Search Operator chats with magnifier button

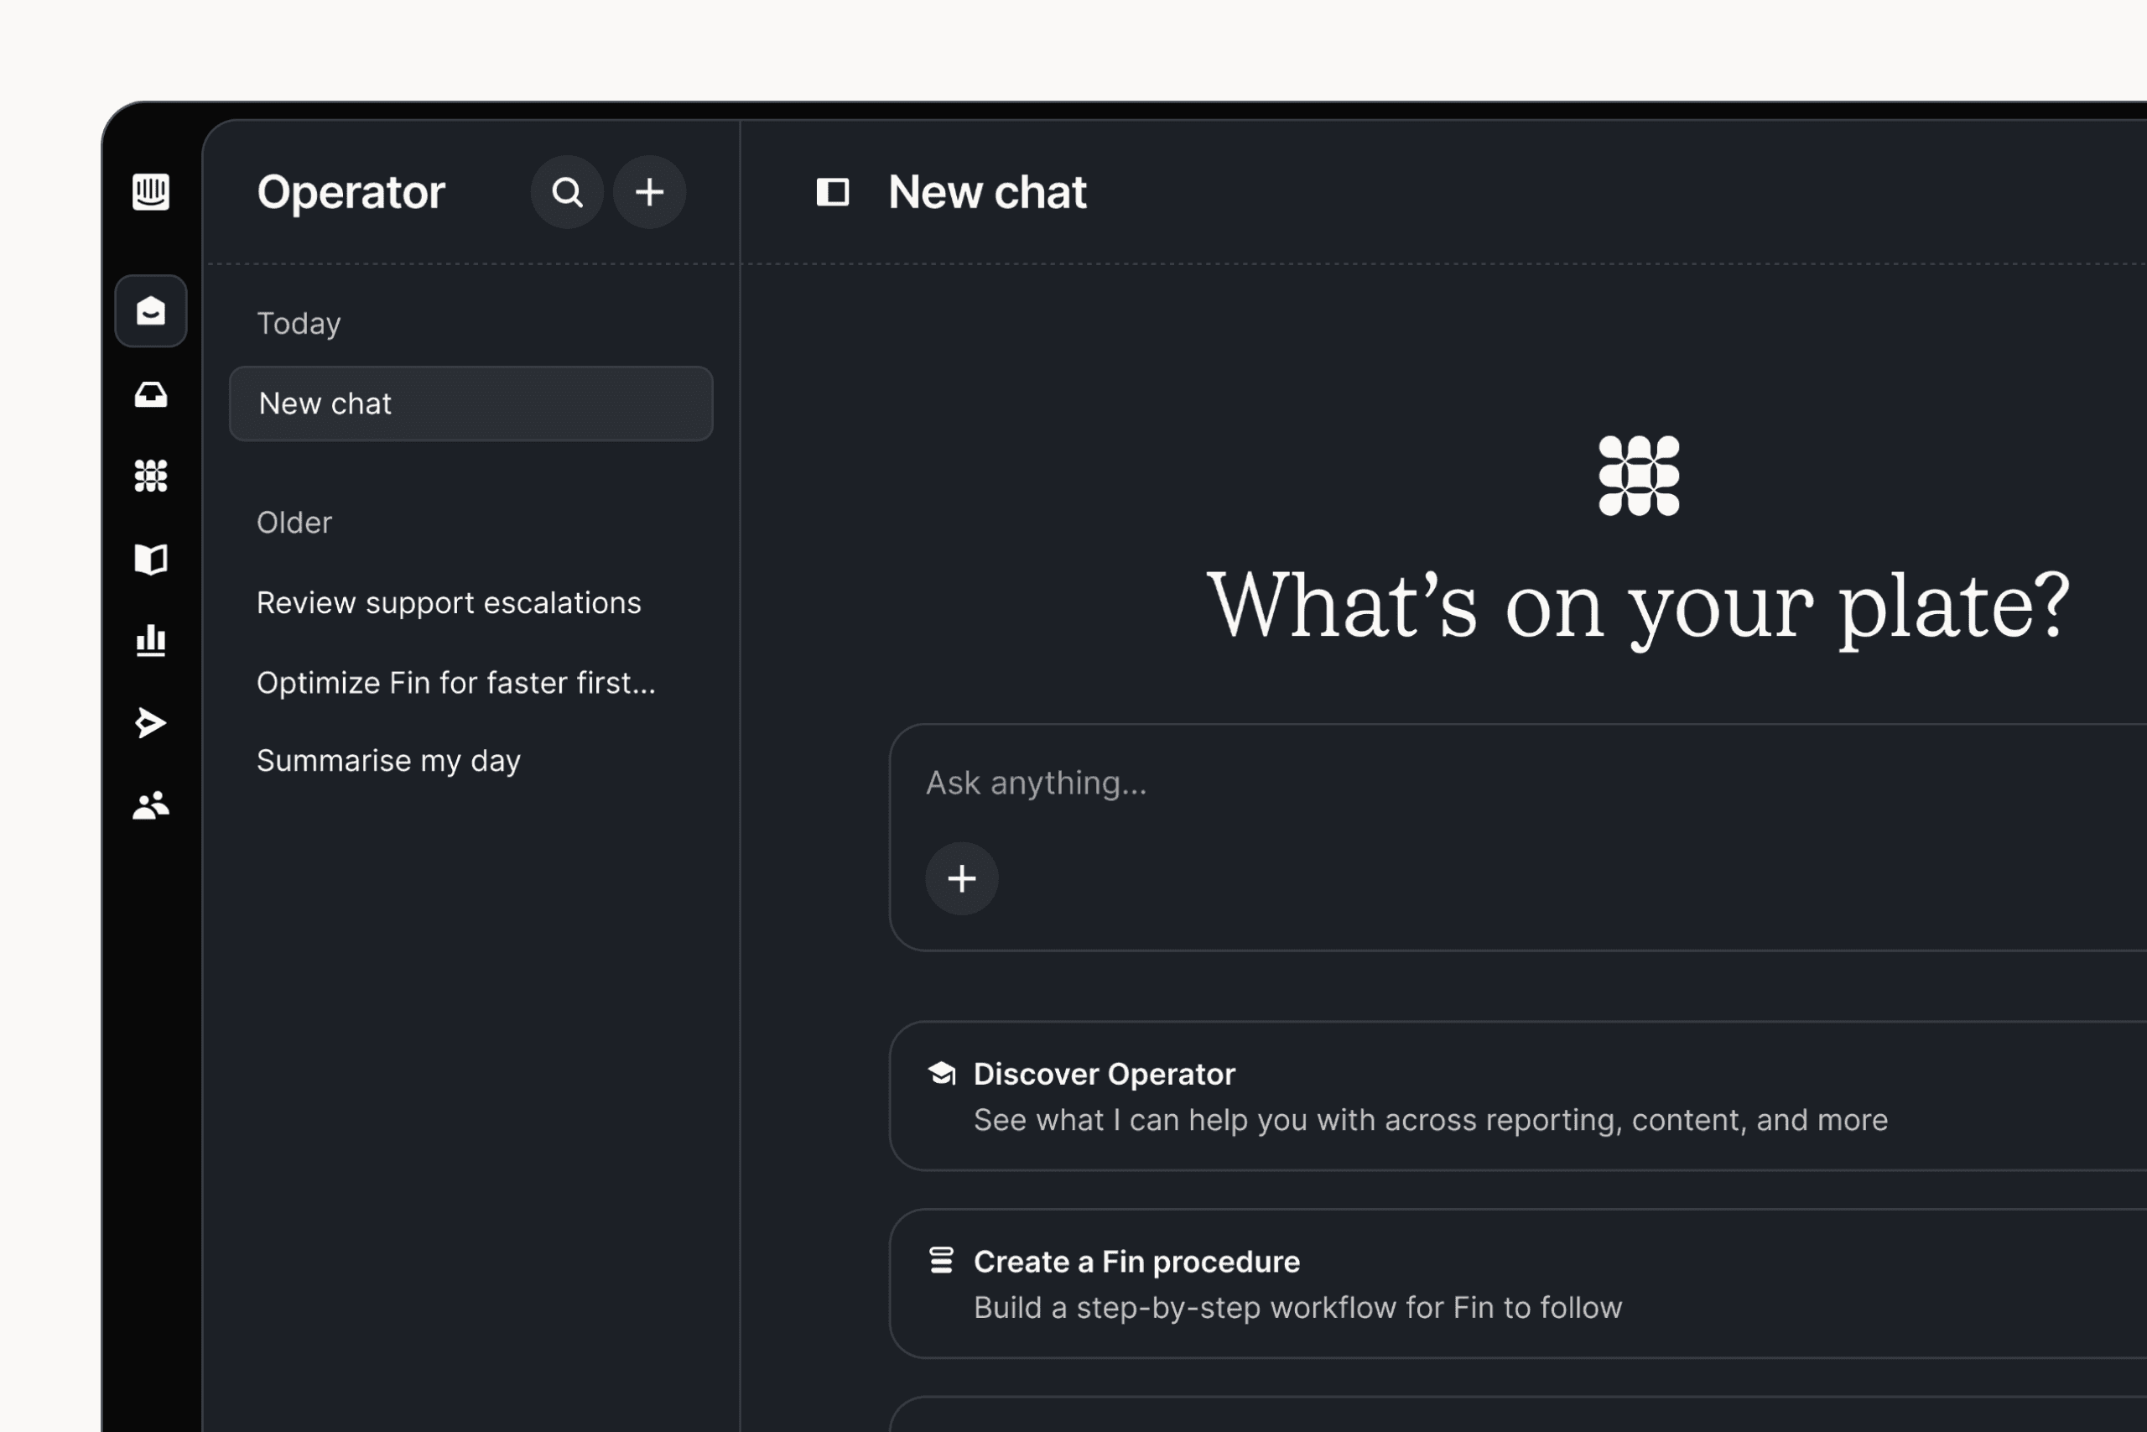567,192
